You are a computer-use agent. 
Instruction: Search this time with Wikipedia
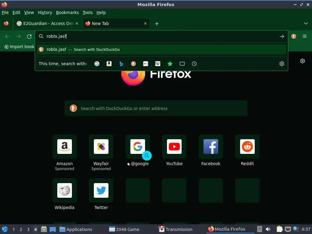coord(158,64)
